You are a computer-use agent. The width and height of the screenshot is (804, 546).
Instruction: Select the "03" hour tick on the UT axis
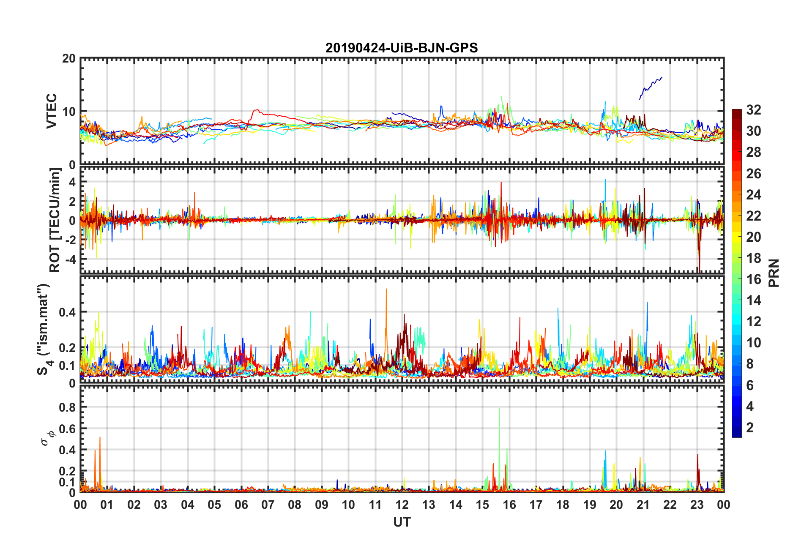(x=161, y=505)
